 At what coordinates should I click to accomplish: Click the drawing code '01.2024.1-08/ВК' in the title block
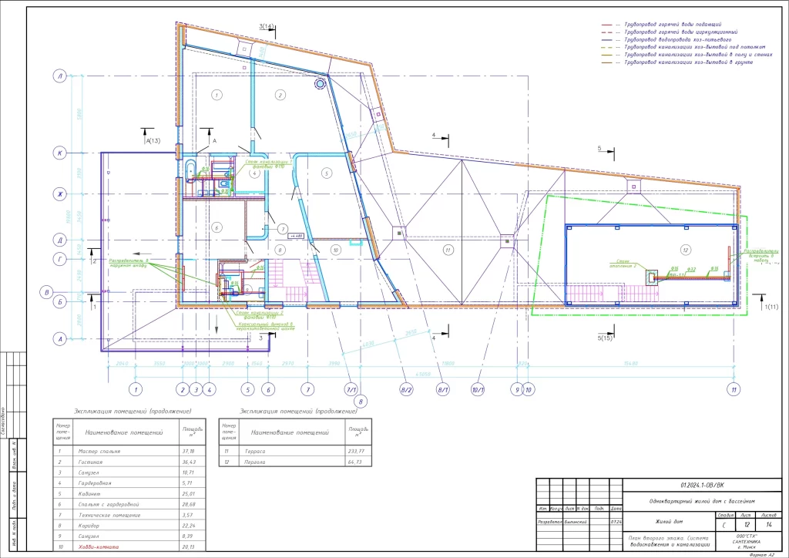(x=702, y=486)
